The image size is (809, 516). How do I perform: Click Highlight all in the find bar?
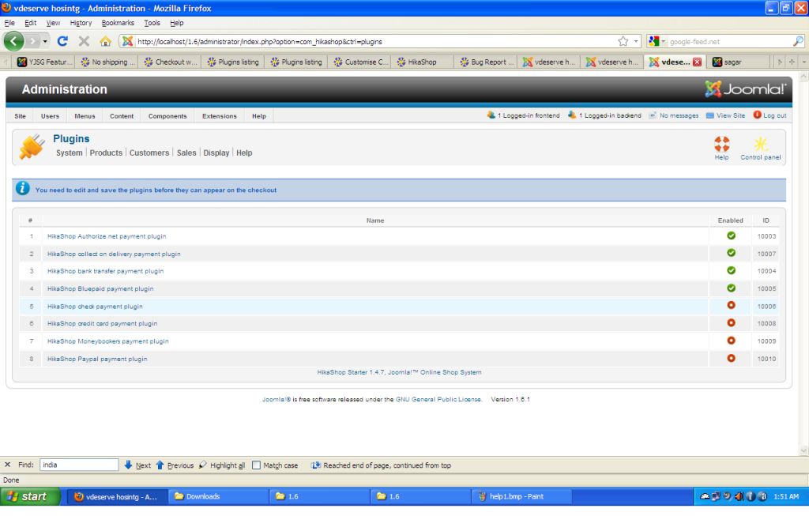222,465
